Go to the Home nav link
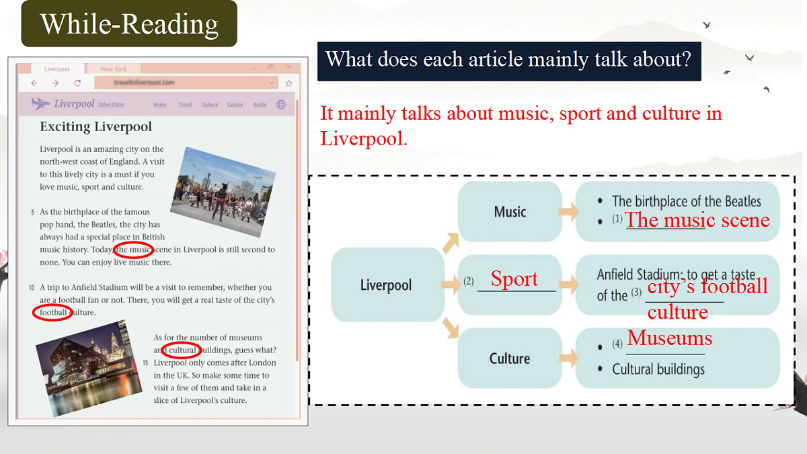The image size is (807, 454). click(160, 105)
